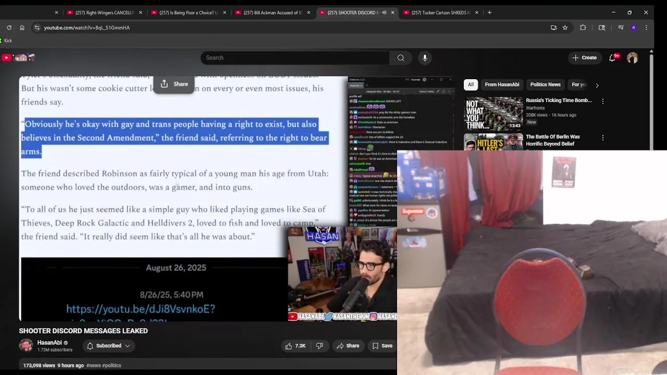
Task: Open the browser profile avatar
Action: point(634,28)
